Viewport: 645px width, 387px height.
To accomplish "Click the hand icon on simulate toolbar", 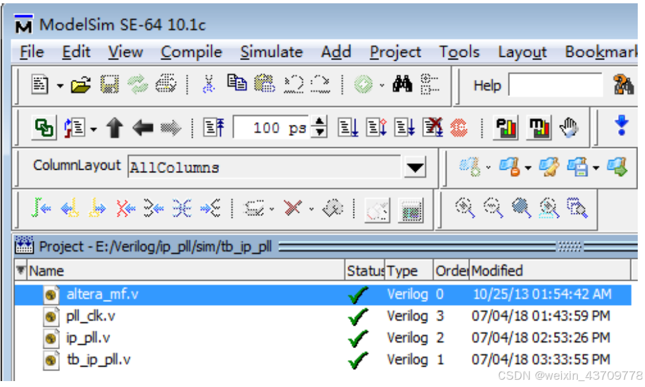I will point(569,128).
